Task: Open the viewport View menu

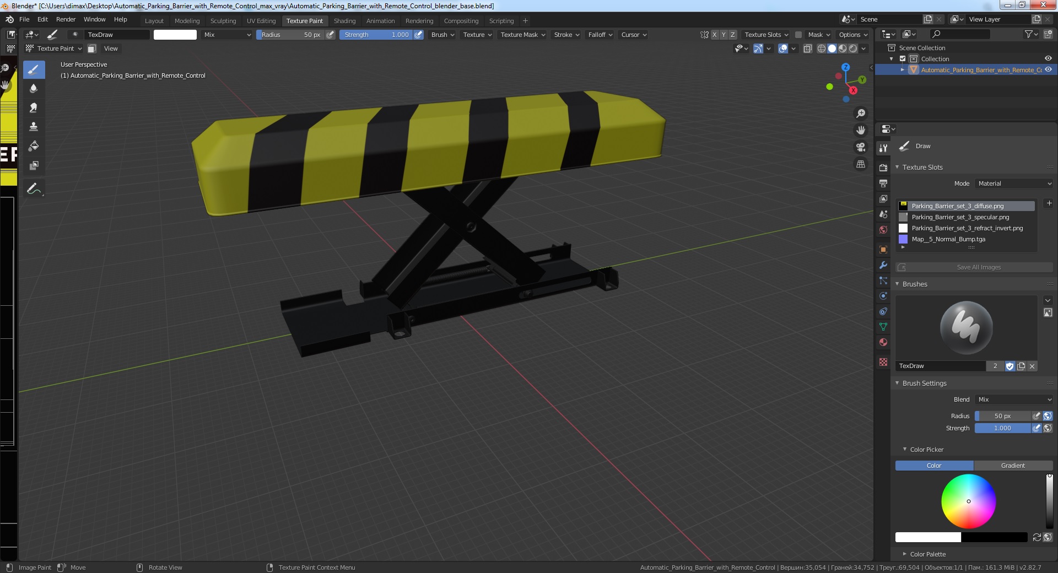Action: click(x=111, y=48)
